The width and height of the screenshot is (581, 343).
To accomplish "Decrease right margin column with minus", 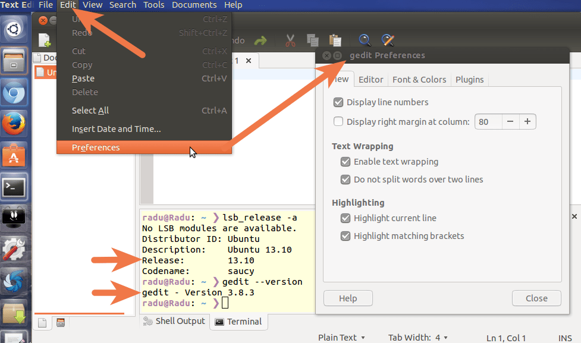I will coord(510,121).
